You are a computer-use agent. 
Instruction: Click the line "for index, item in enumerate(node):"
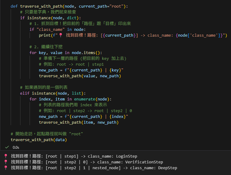(x=70, y=99)
